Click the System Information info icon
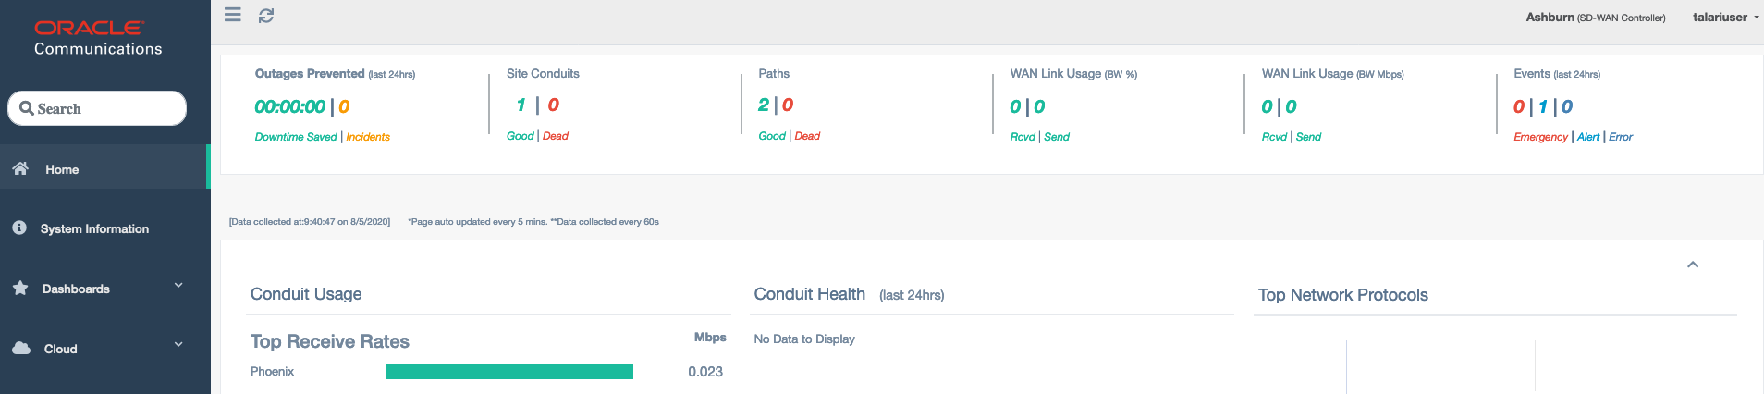 (x=19, y=228)
